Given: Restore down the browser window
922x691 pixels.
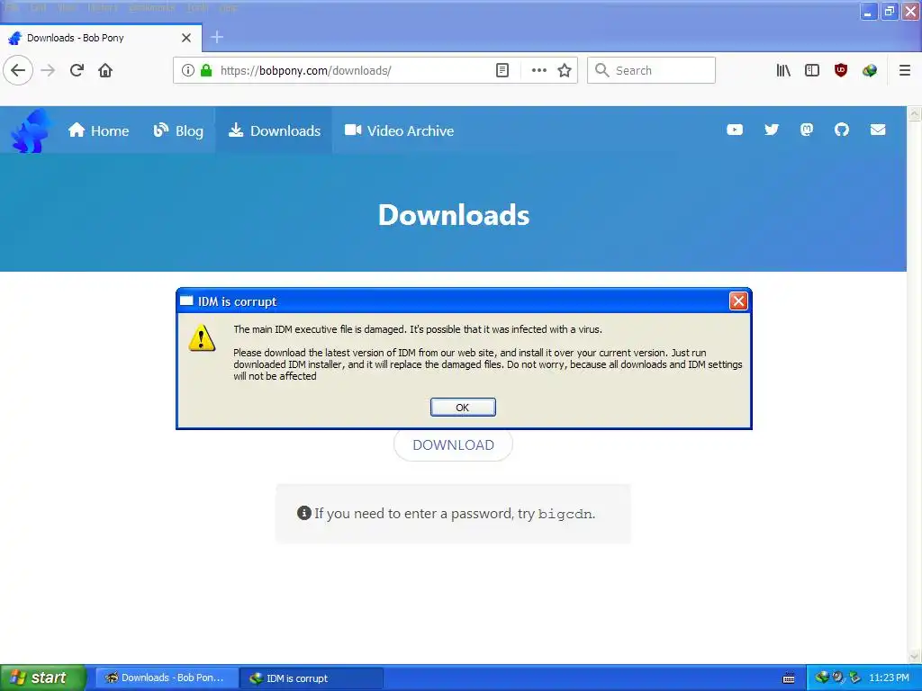Looking at the screenshot, I should click(x=889, y=12).
